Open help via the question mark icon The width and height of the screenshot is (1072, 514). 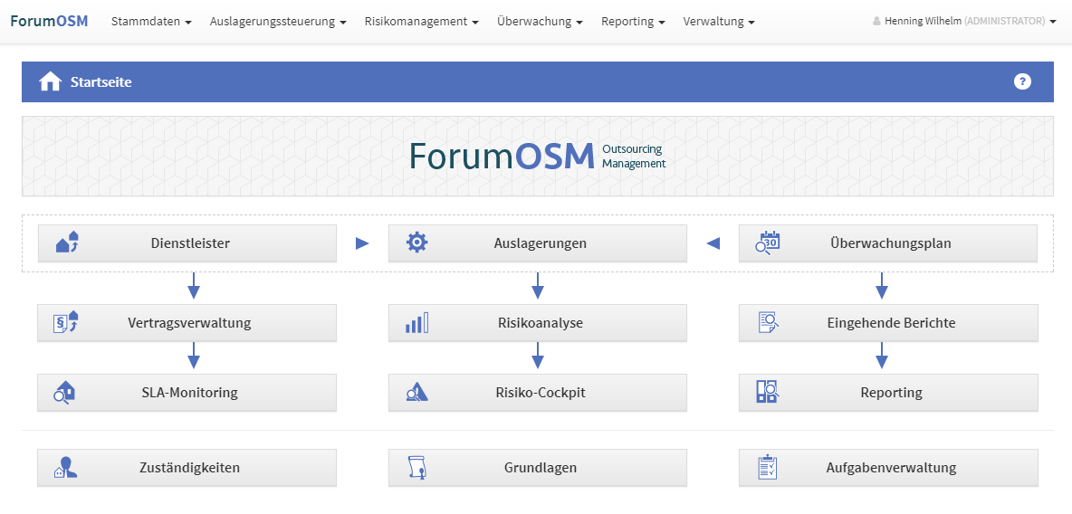tap(1022, 81)
